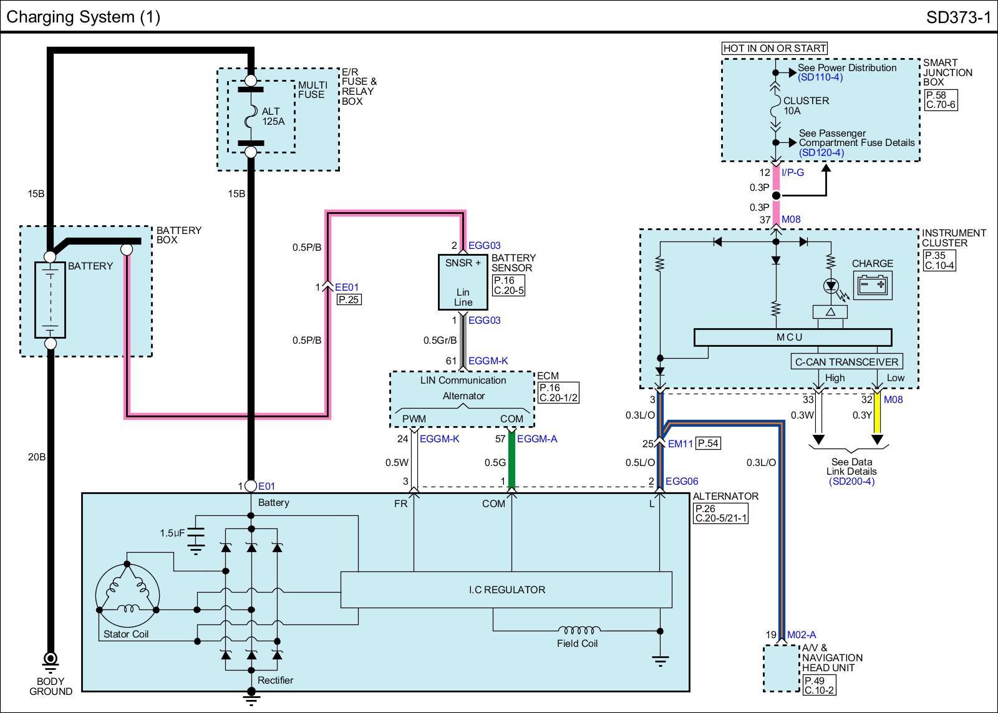Click the 1.5µF capacitor symbol
Viewport: 998px width, 713px height.
(x=196, y=534)
